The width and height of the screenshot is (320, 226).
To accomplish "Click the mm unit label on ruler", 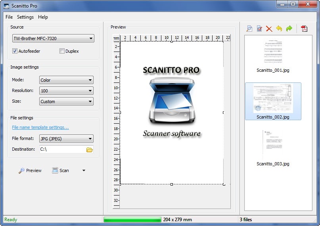I will click(x=116, y=38).
